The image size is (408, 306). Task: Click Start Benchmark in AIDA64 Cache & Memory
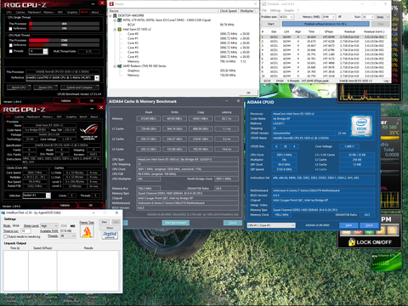click(176, 223)
